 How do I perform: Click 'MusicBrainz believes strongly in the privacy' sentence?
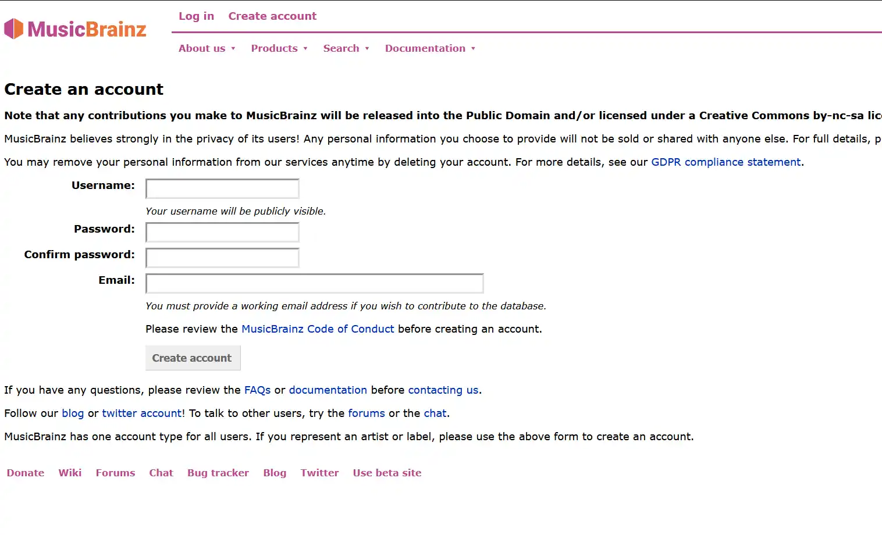click(443, 139)
